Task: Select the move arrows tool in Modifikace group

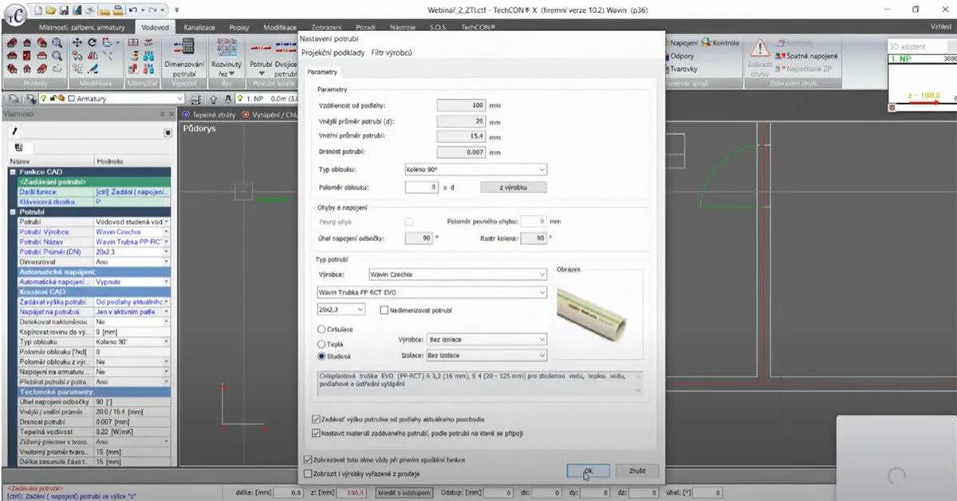Action: coord(78,43)
